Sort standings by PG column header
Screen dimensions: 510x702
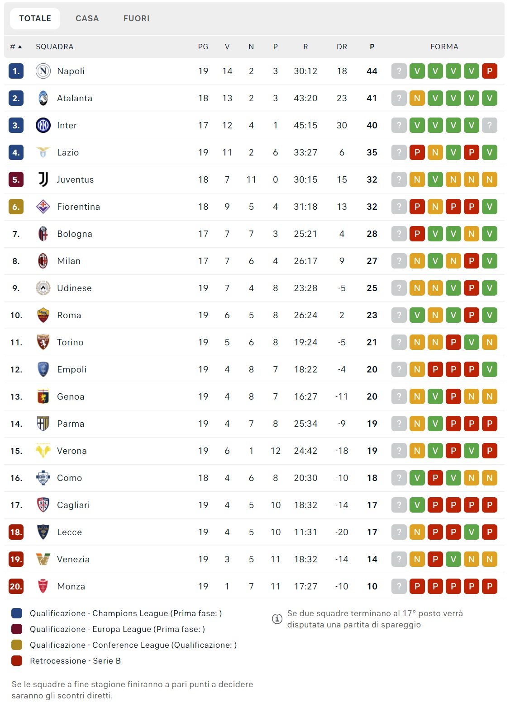pyautogui.click(x=203, y=47)
